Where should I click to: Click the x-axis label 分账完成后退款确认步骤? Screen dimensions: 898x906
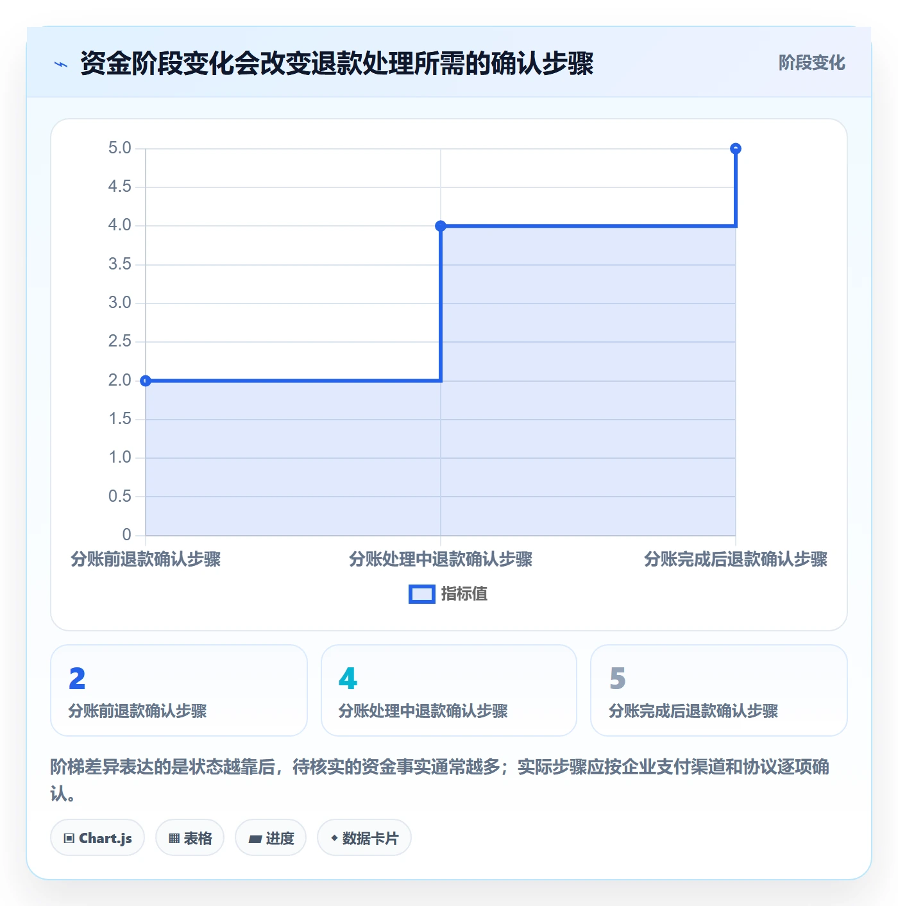(x=736, y=560)
